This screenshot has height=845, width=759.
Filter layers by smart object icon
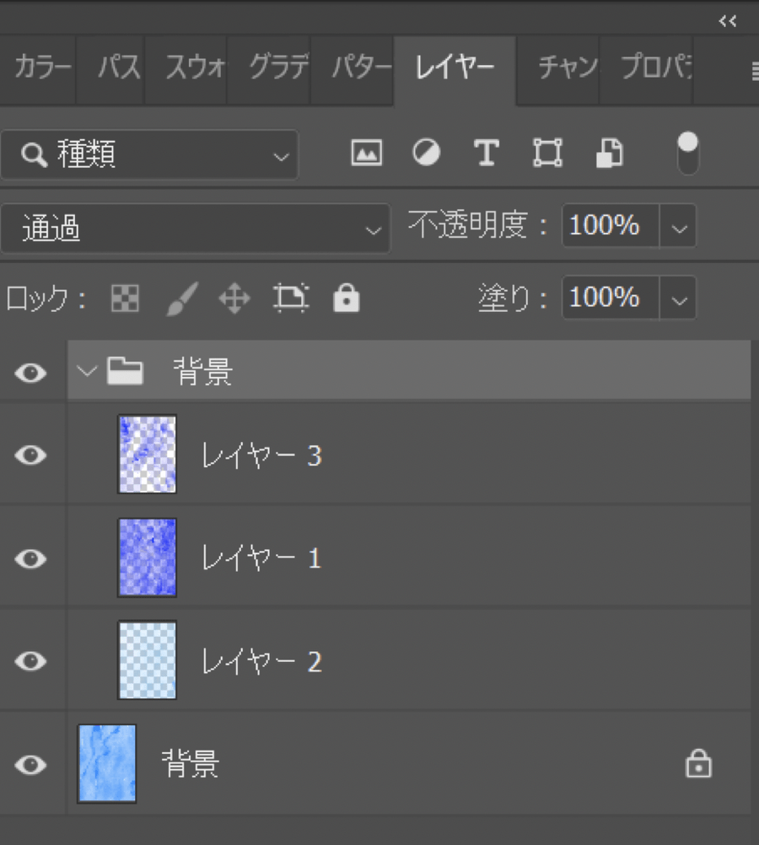point(609,153)
